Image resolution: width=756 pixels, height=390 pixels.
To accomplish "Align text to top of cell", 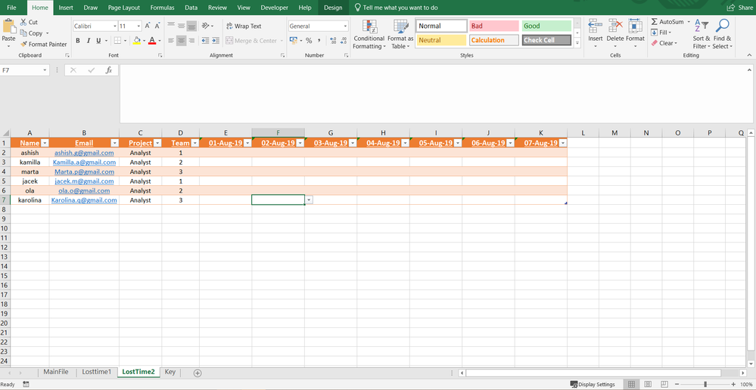I will [x=171, y=26].
